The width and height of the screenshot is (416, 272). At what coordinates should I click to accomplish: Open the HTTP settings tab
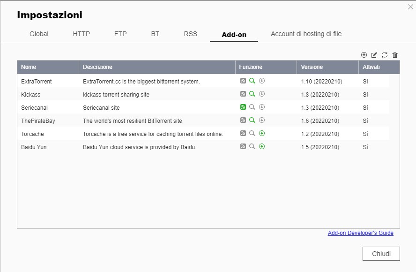[x=82, y=34]
